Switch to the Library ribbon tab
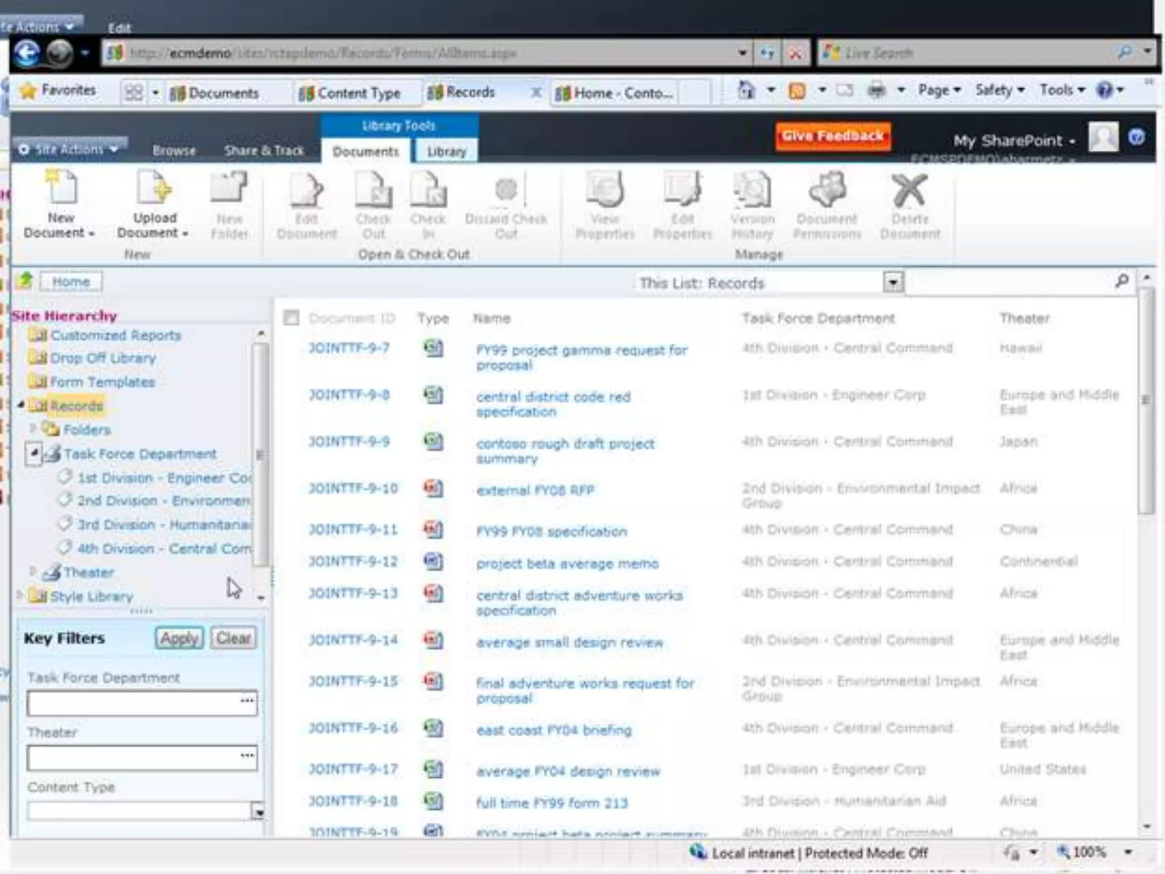1165x874 pixels. tap(446, 151)
